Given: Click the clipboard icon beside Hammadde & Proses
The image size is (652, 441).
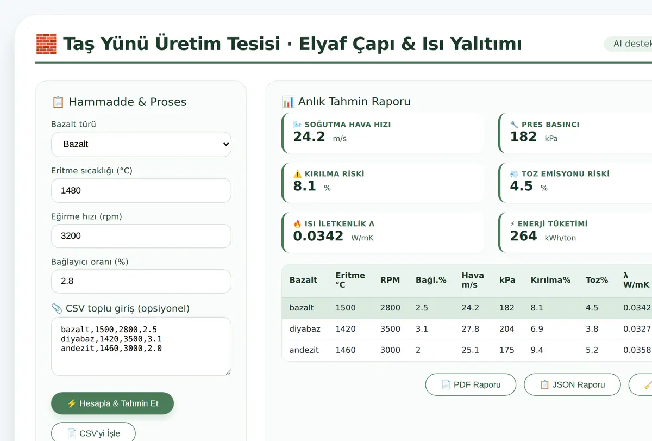Looking at the screenshot, I should coord(58,102).
